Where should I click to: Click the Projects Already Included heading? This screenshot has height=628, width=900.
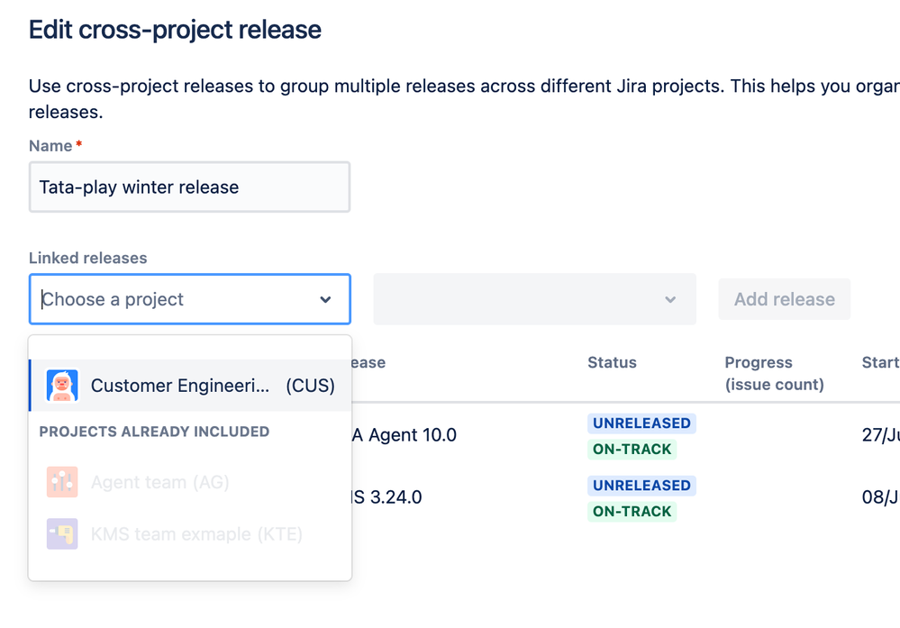coord(154,432)
